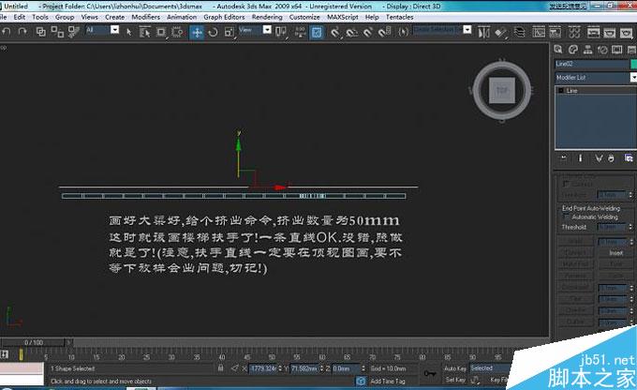
Task: Open Edit Named Selection Sets icon
Action: coord(403,32)
